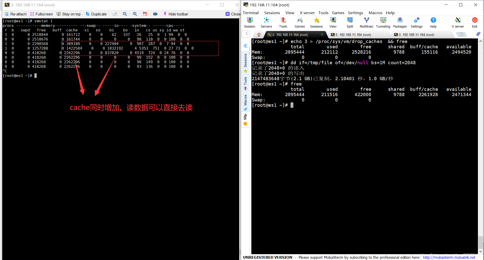484x260 pixels.
Task: Click the free value 2528216
Action: click(361, 52)
